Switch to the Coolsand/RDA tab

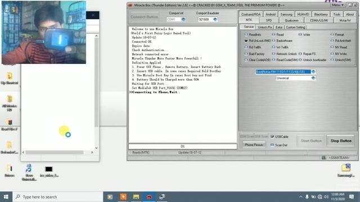tap(251, 15)
